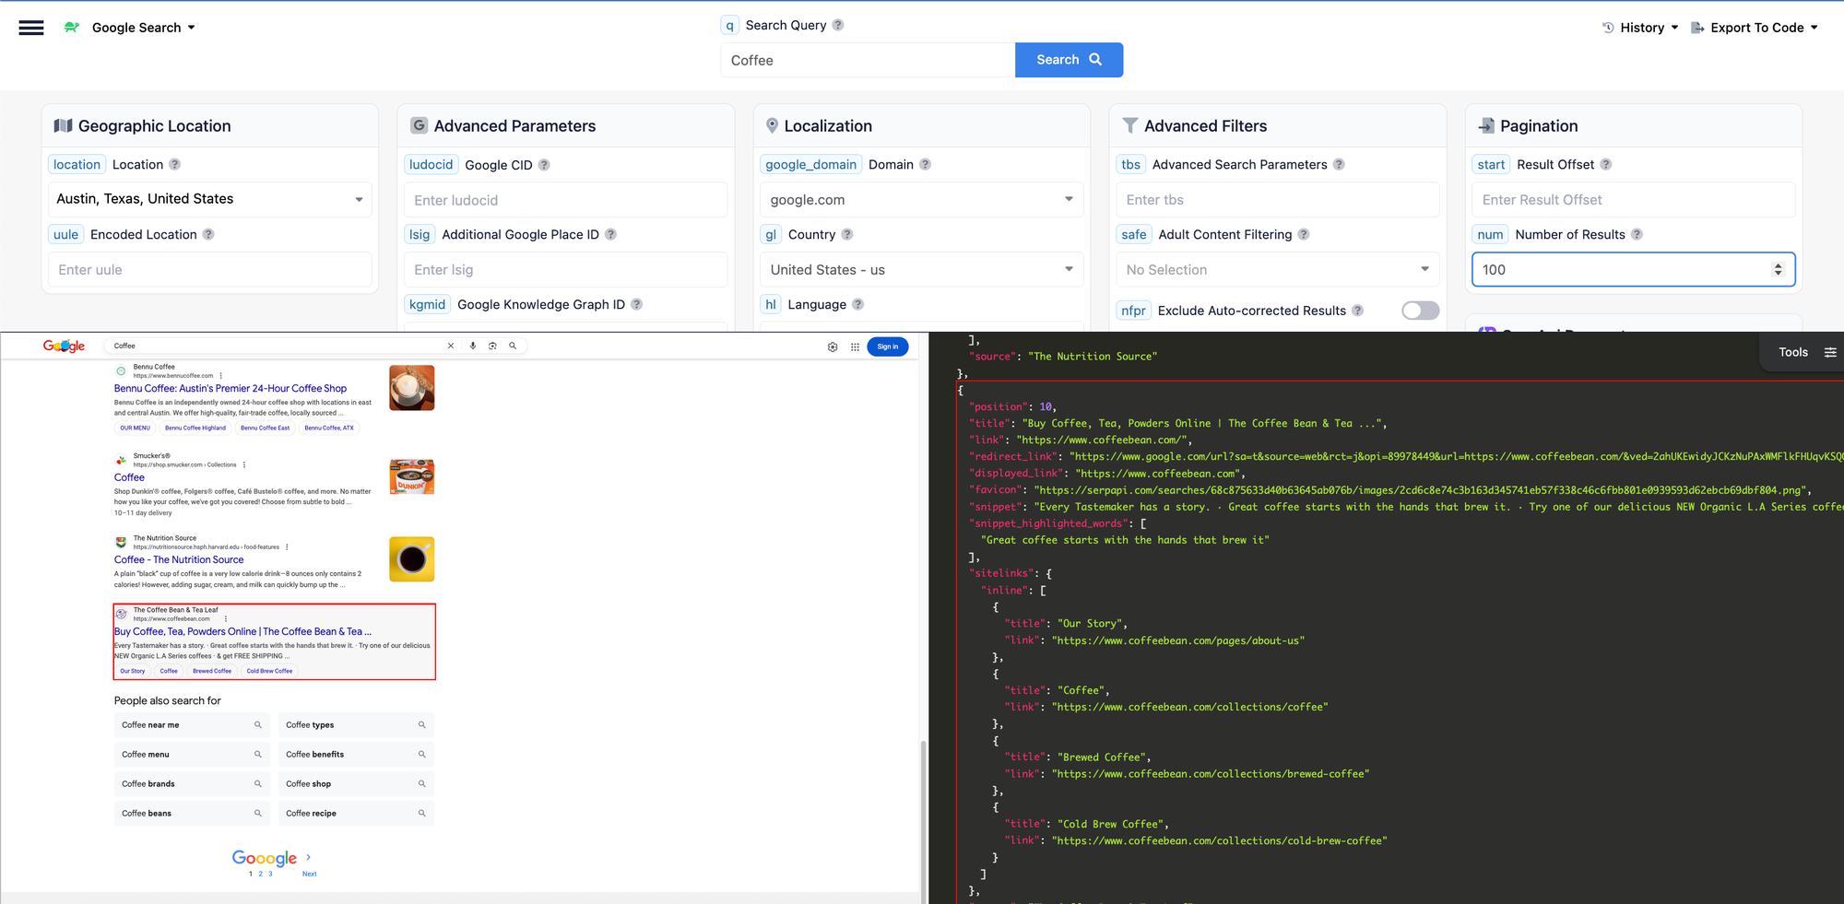Click the Google Lens image search icon
The height and width of the screenshot is (904, 1844).
point(492,346)
